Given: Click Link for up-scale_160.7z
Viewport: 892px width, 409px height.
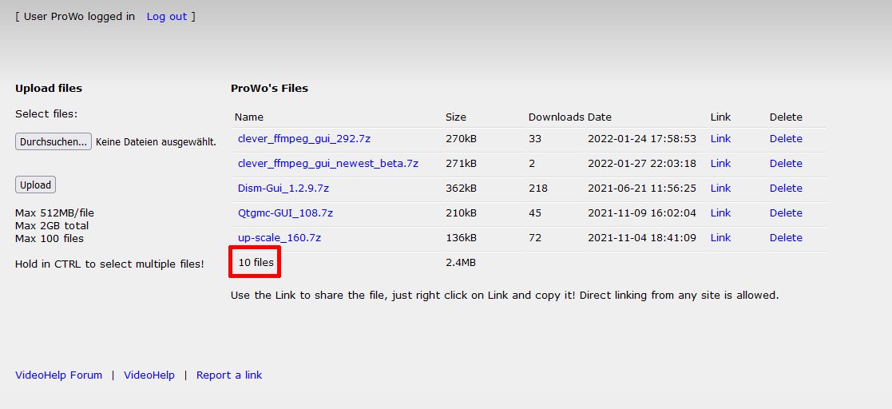Looking at the screenshot, I should (x=720, y=238).
